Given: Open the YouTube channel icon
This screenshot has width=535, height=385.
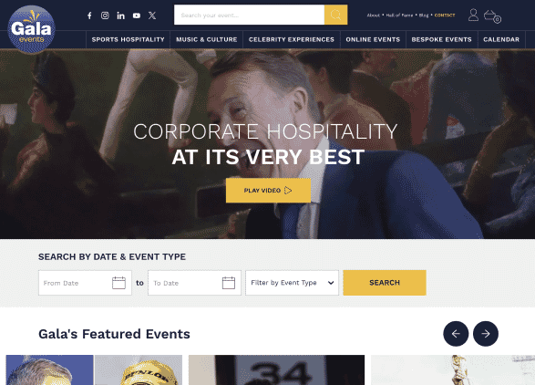Looking at the screenshot, I should 137,16.
